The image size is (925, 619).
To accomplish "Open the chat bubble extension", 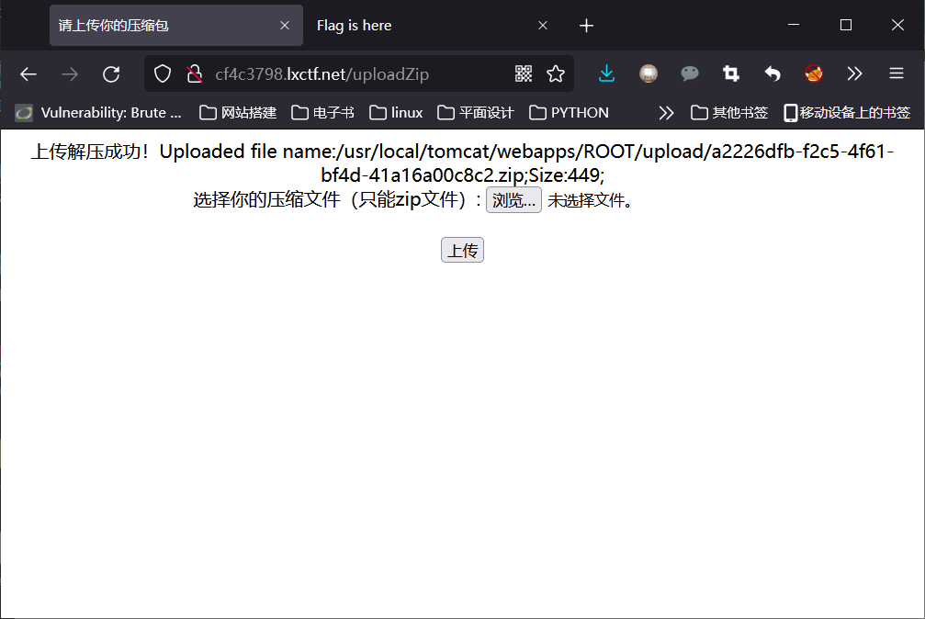I will click(690, 73).
